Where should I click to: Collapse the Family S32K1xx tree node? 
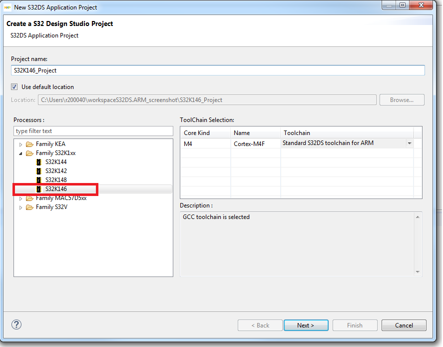[20, 153]
